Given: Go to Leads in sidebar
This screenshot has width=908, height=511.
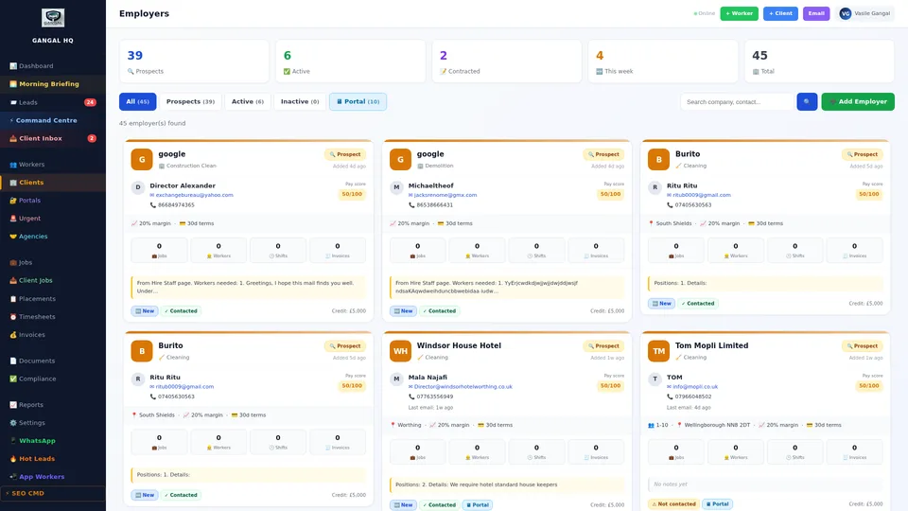Looking at the screenshot, I should [53, 102].
